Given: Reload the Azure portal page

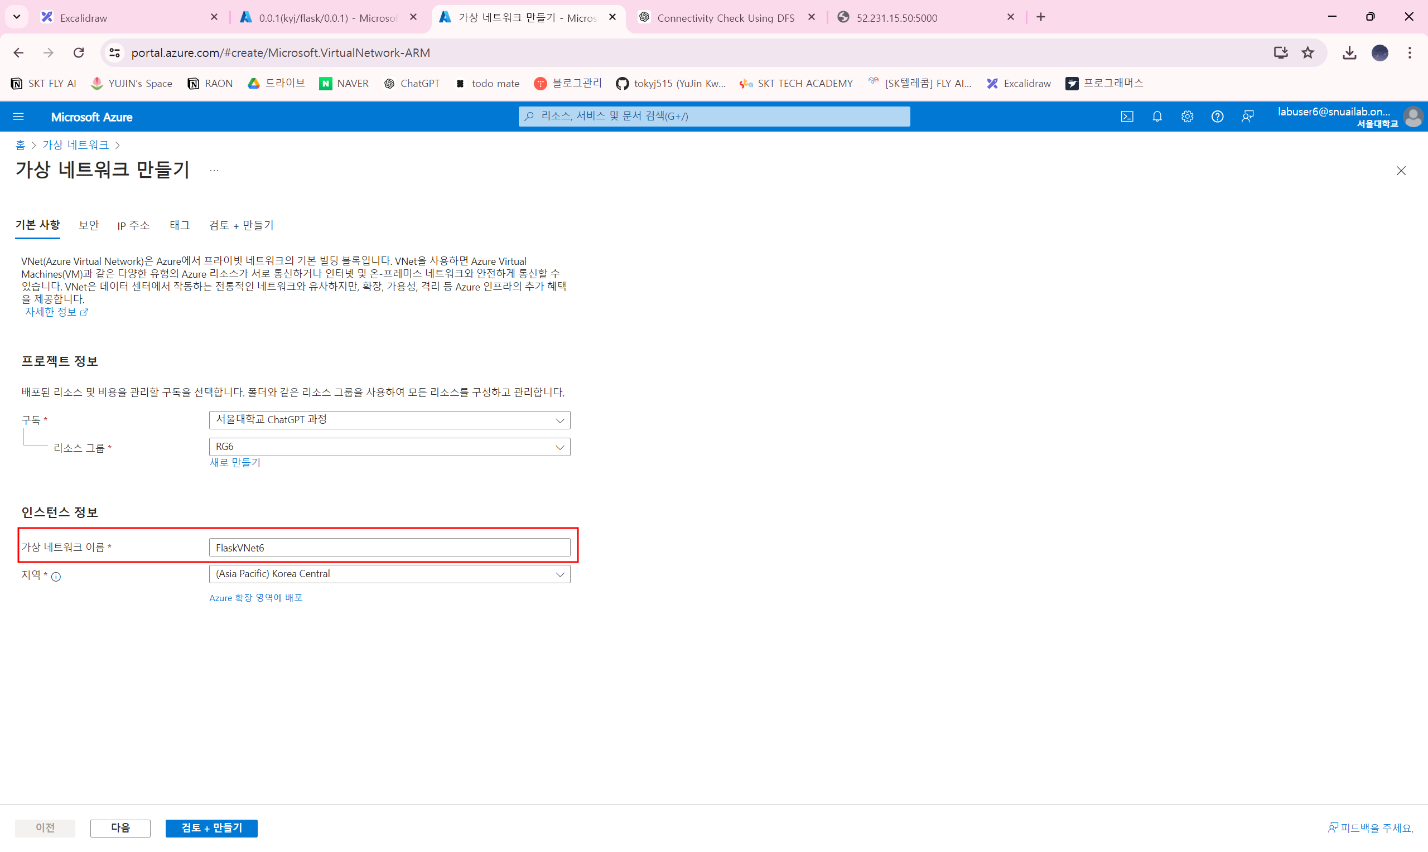Looking at the screenshot, I should pos(79,53).
